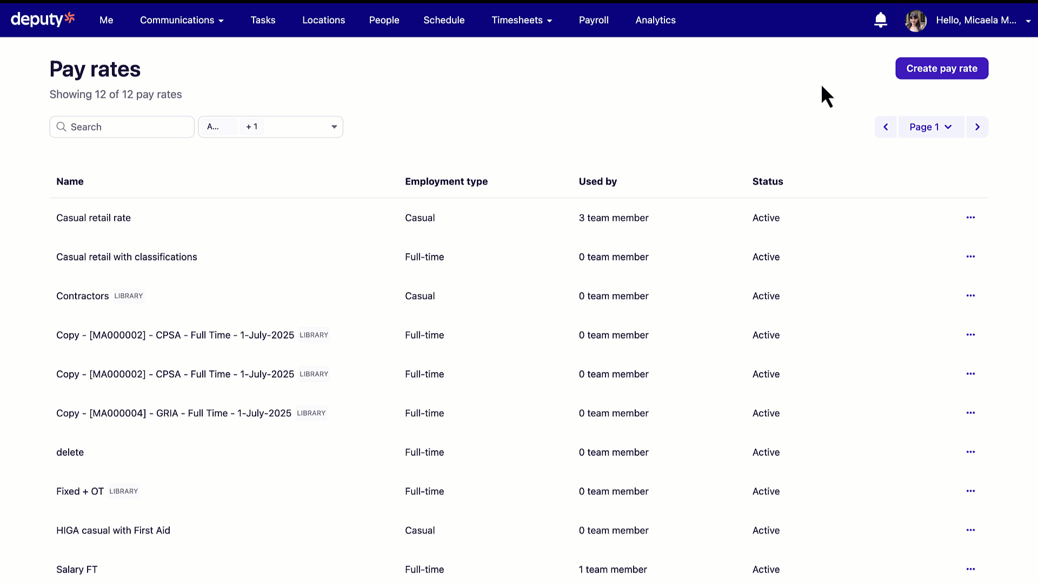This screenshot has height=583, width=1038.
Task: Open the ellipsis menu for Contractors row
Action: point(970,295)
